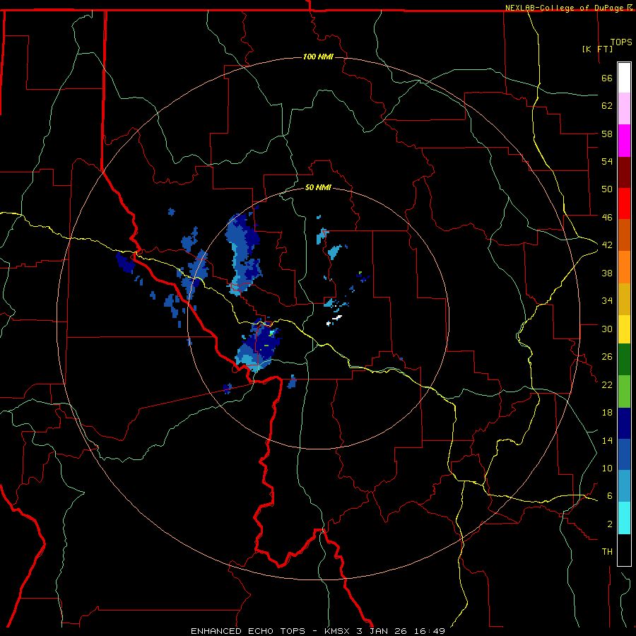
Task: Select the cyan 2 kft legend swatch
Action: [x=624, y=518]
